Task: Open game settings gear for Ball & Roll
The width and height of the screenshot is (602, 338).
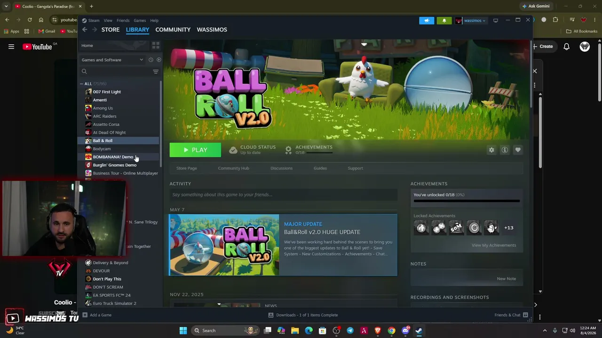Action: pyautogui.click(x=491, y=150)
